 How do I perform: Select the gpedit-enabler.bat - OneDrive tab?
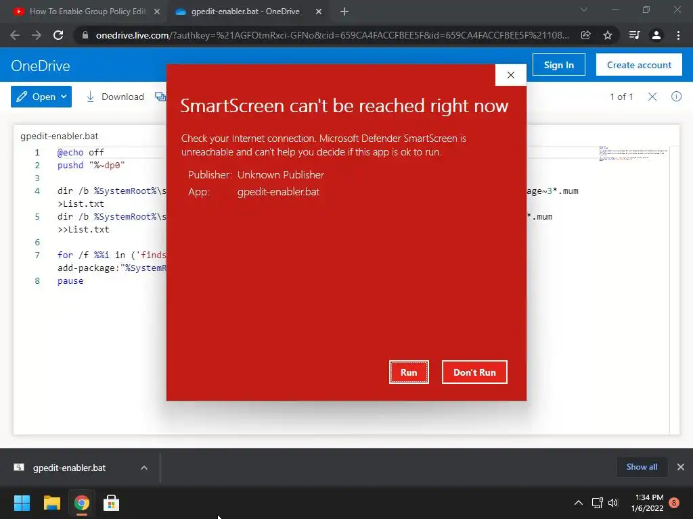pyautogui.click(x=245, y=11)
